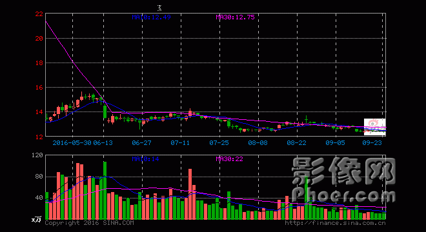Click the price axis value 16
Image resolution: width=426 pixels, height=232 pixels.
tap(39, 88)
